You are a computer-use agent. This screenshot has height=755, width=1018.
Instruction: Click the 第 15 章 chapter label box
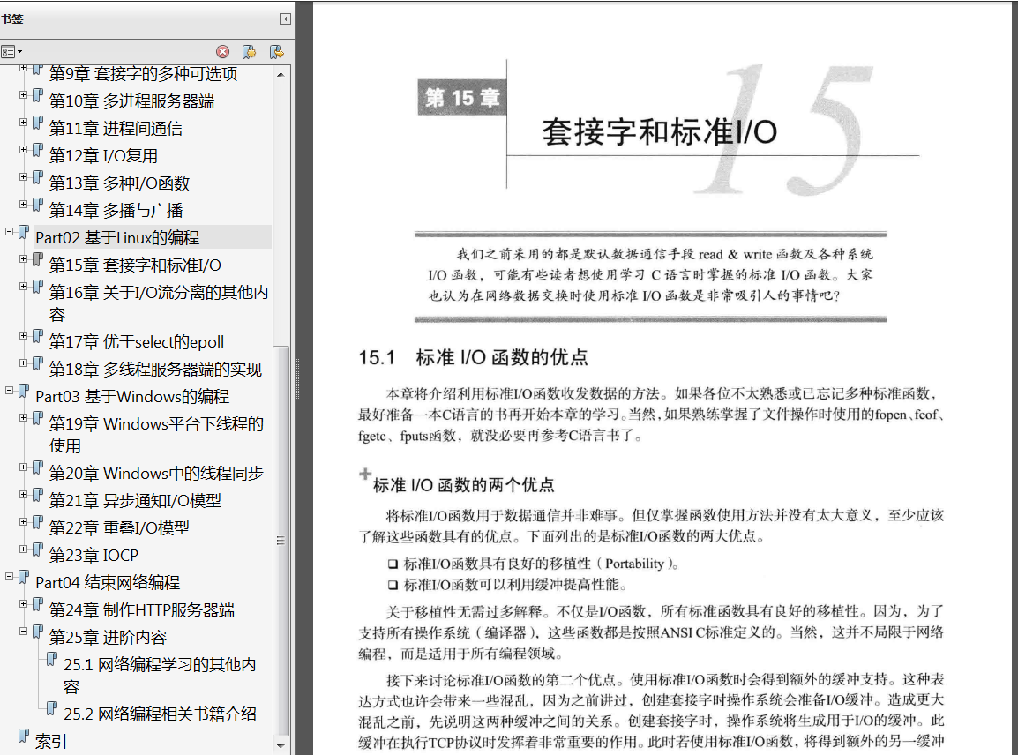pos(461,97)
